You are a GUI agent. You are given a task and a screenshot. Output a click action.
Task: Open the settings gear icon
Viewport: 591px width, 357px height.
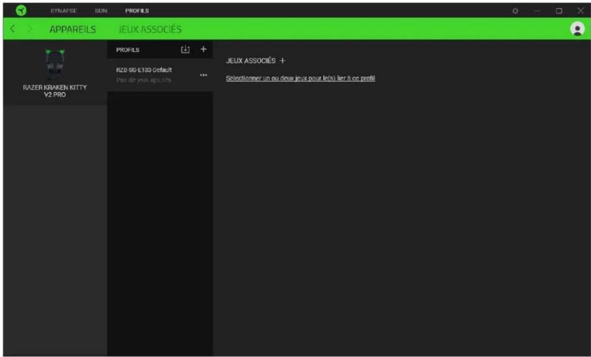(x=515, y=10)
